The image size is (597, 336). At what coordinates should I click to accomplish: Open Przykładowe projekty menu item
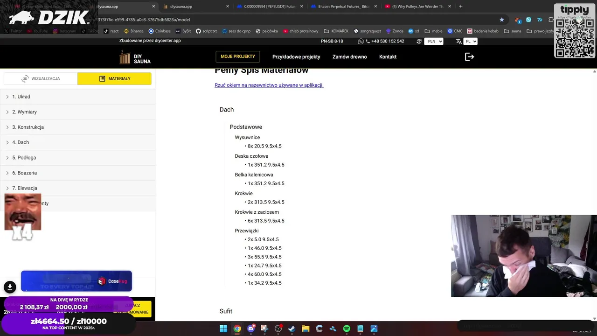pos(296,57)
